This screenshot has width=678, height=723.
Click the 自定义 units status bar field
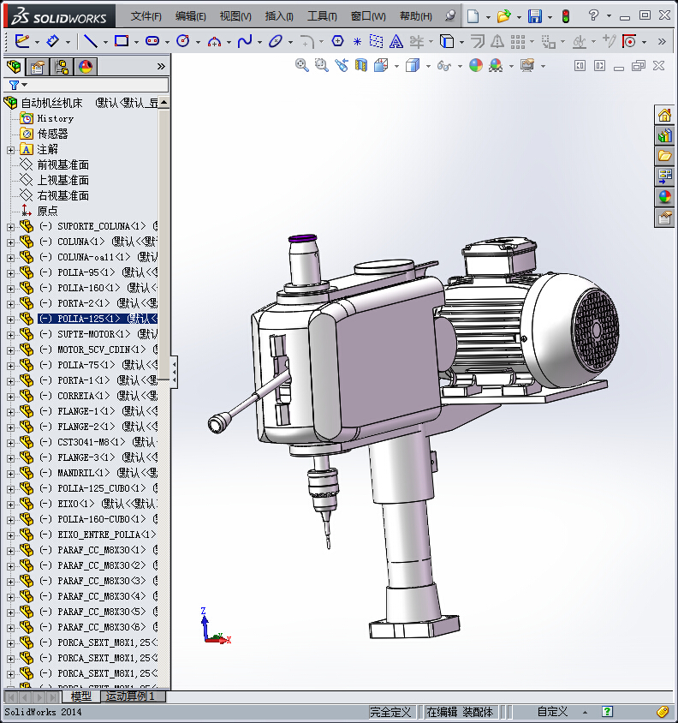click(x=552, y=712)
